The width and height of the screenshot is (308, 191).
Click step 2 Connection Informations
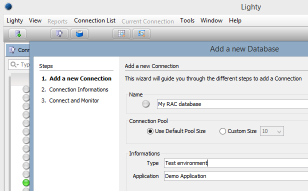[75, 89]
